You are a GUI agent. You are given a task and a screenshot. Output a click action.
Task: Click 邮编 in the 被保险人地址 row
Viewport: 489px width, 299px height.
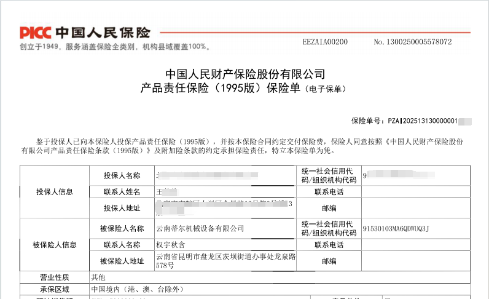[329, 261]
